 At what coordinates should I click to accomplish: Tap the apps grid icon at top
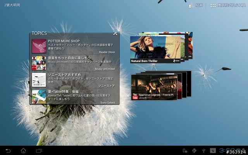213,5
